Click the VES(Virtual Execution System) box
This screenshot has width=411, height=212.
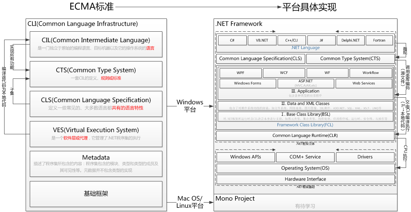pos(96,134)
